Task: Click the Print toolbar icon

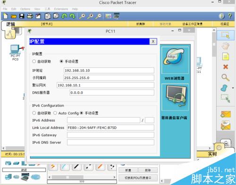Action: 30,16
